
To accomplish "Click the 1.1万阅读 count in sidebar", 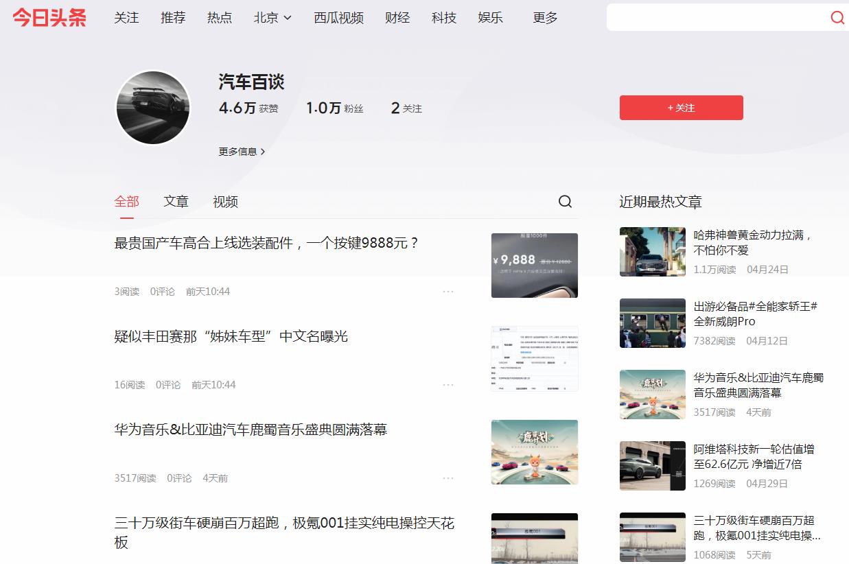I will pos(714,270).
